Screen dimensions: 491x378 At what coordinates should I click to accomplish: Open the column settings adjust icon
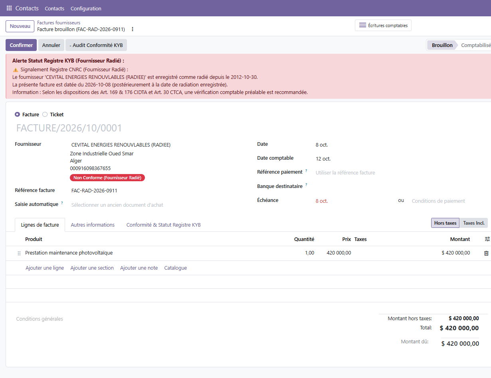[x=487, y=239]
